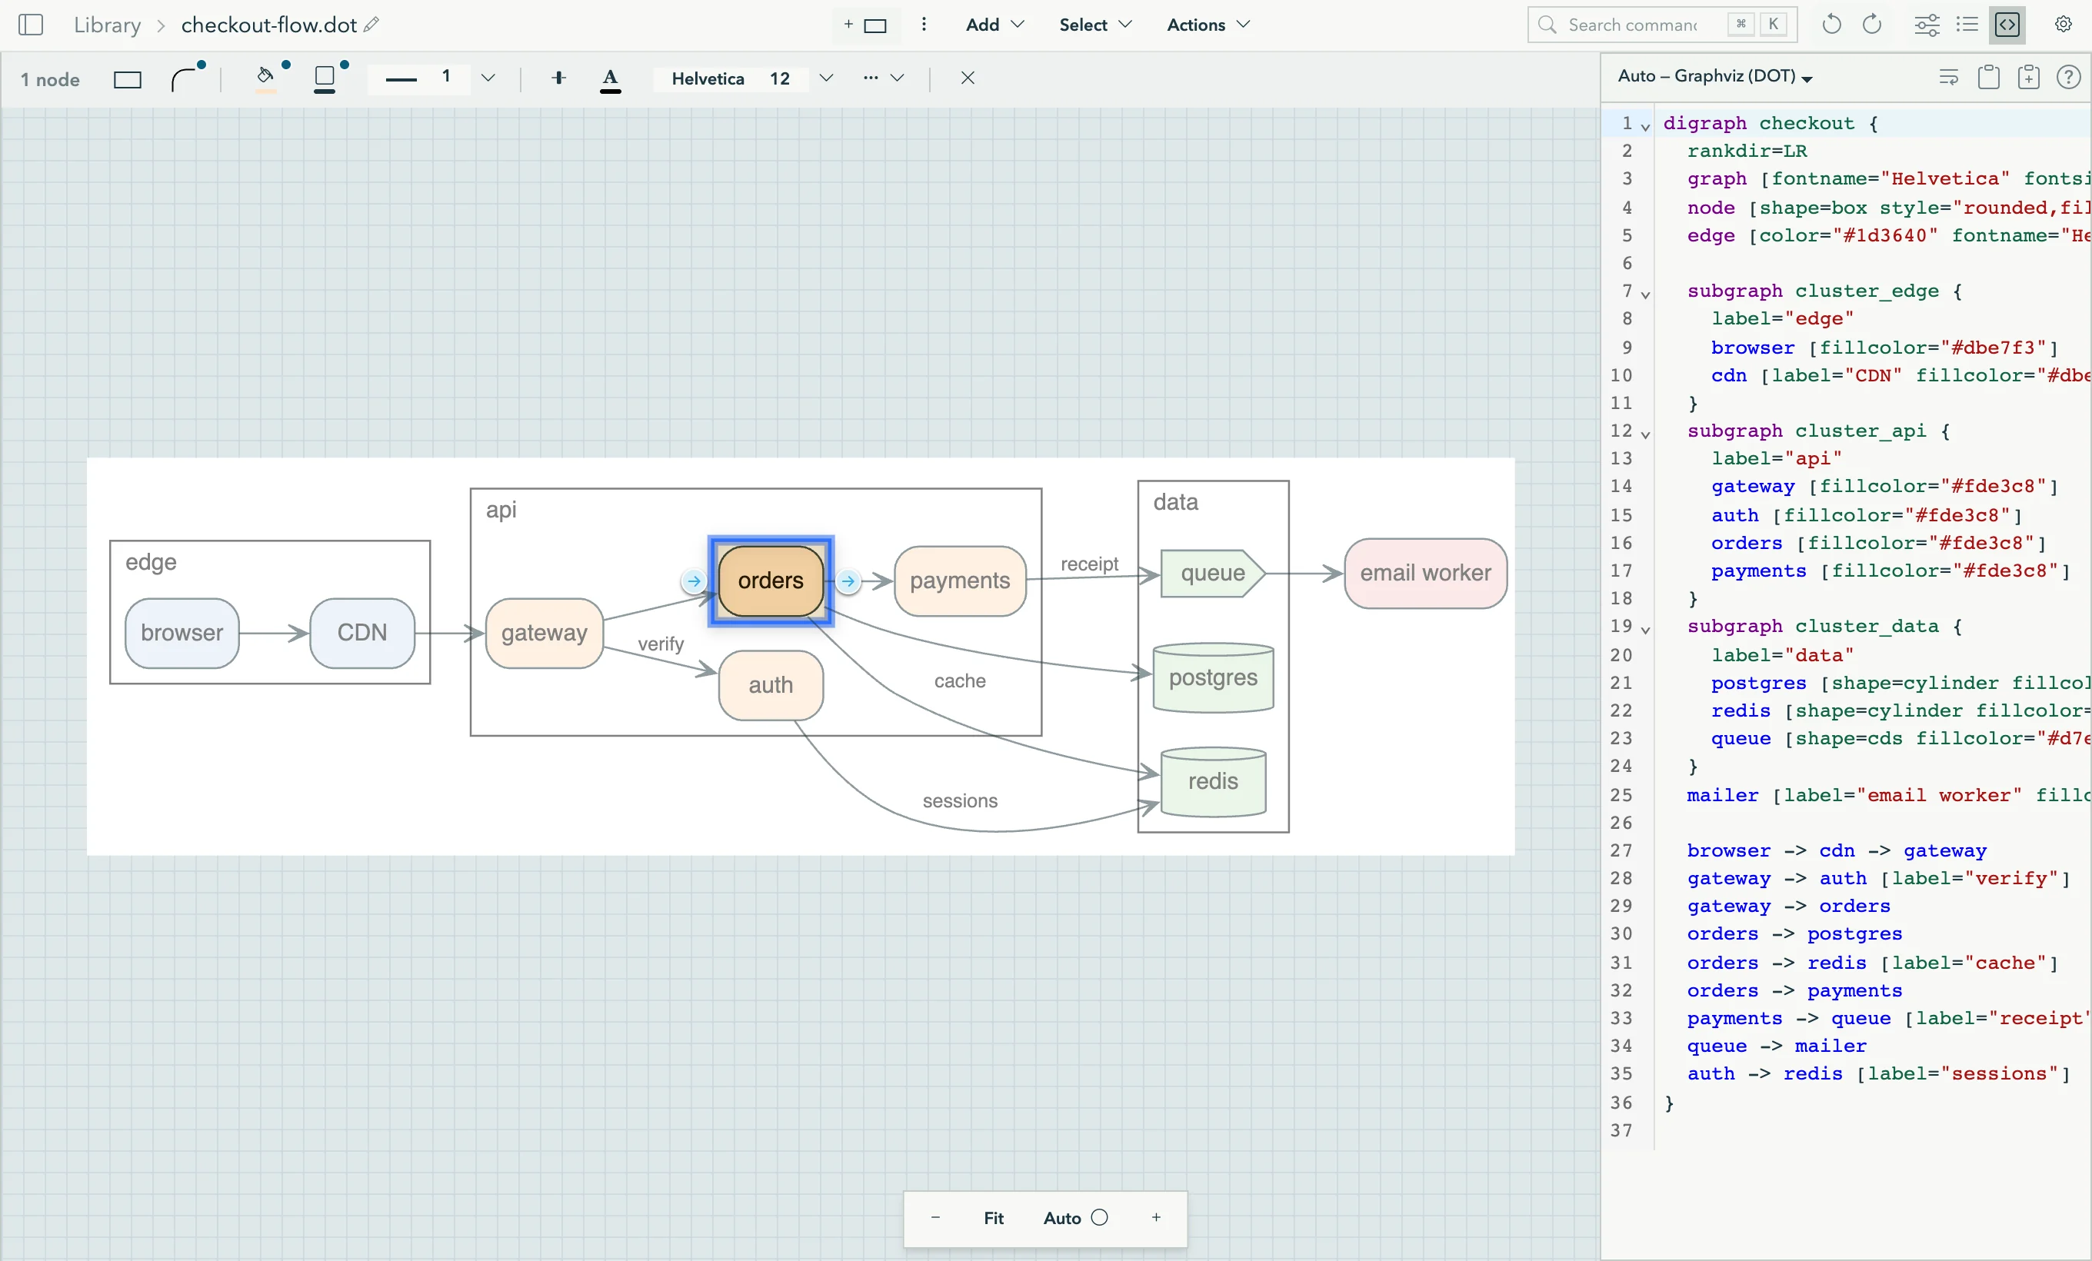Click checkout-flow.dot file title
Screen dimensions: 2092x1261
pos(268,25)
